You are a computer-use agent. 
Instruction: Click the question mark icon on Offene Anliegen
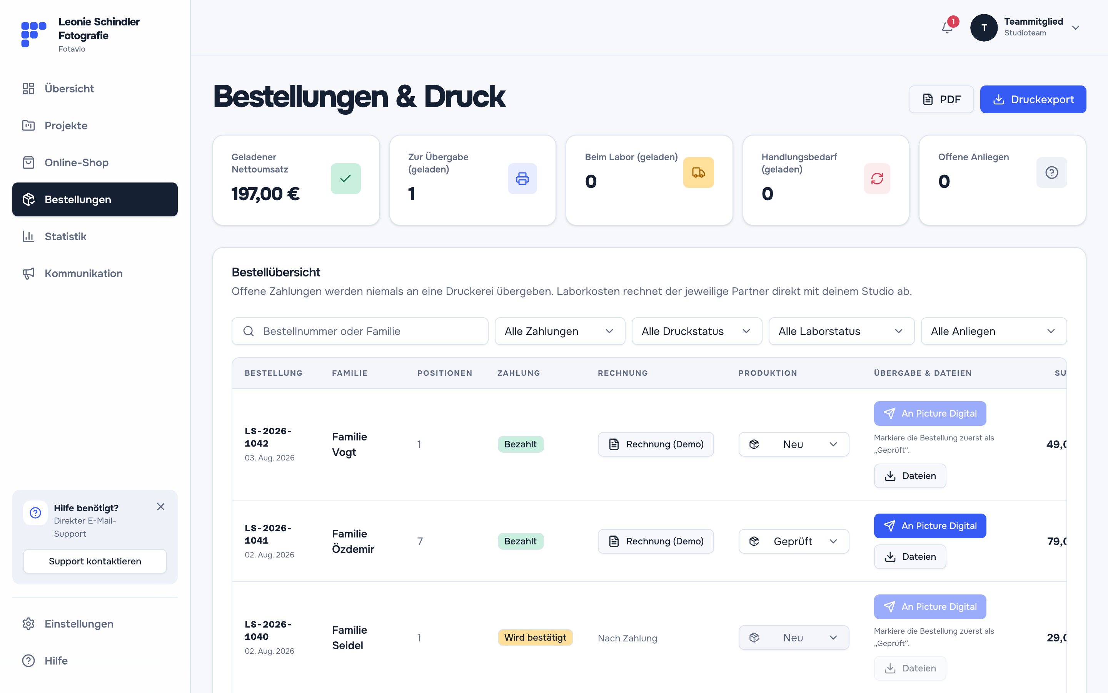[1052, 172]
